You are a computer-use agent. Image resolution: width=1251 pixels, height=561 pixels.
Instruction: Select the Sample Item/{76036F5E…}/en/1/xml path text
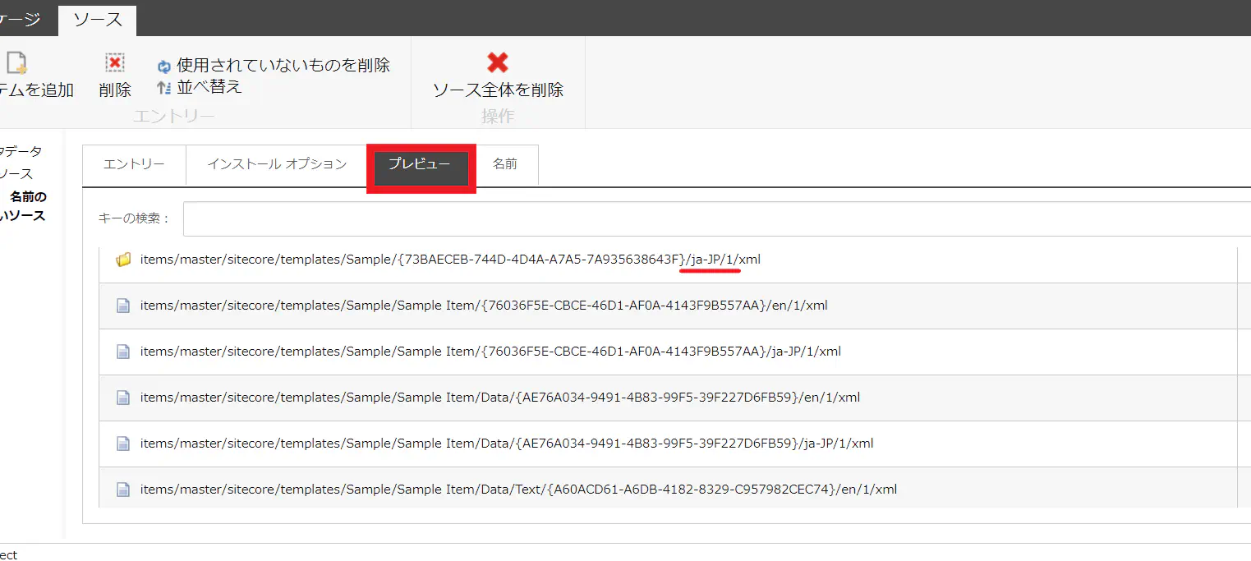(x=484, y=306)
